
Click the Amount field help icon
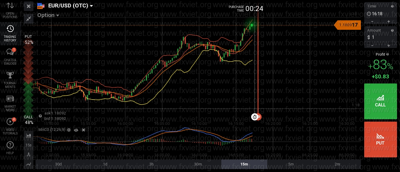[392, 30]
